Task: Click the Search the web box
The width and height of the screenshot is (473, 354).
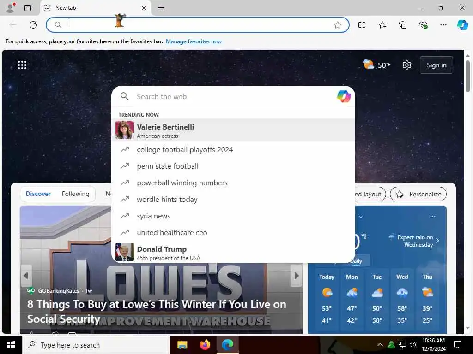Action: click(x=233, y=97)
